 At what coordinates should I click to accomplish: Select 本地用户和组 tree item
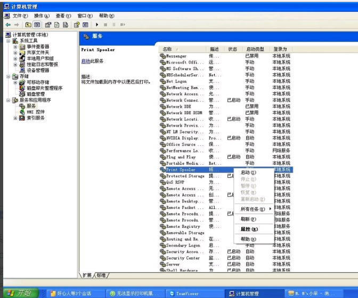coord(40,58)
